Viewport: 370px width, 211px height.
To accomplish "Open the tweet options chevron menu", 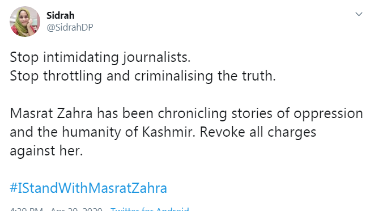I will tap(359, 14).
